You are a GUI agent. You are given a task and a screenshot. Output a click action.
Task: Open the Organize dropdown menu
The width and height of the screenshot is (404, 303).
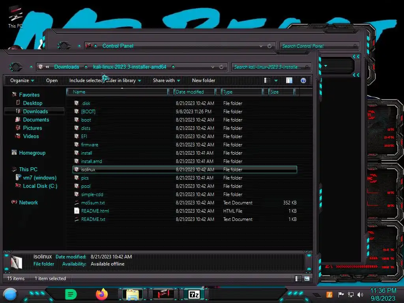[22, 80]
